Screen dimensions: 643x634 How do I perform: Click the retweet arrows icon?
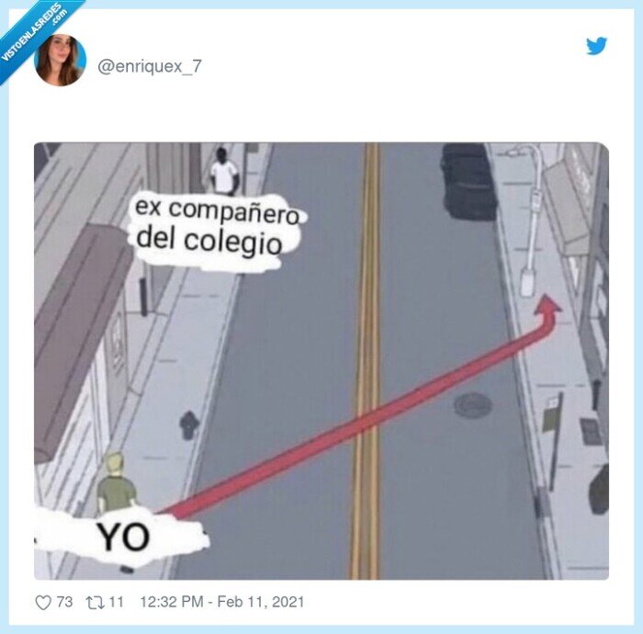click(95, 603)
